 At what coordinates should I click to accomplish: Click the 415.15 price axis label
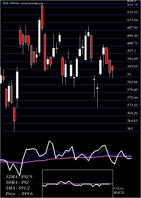point(132,12)
